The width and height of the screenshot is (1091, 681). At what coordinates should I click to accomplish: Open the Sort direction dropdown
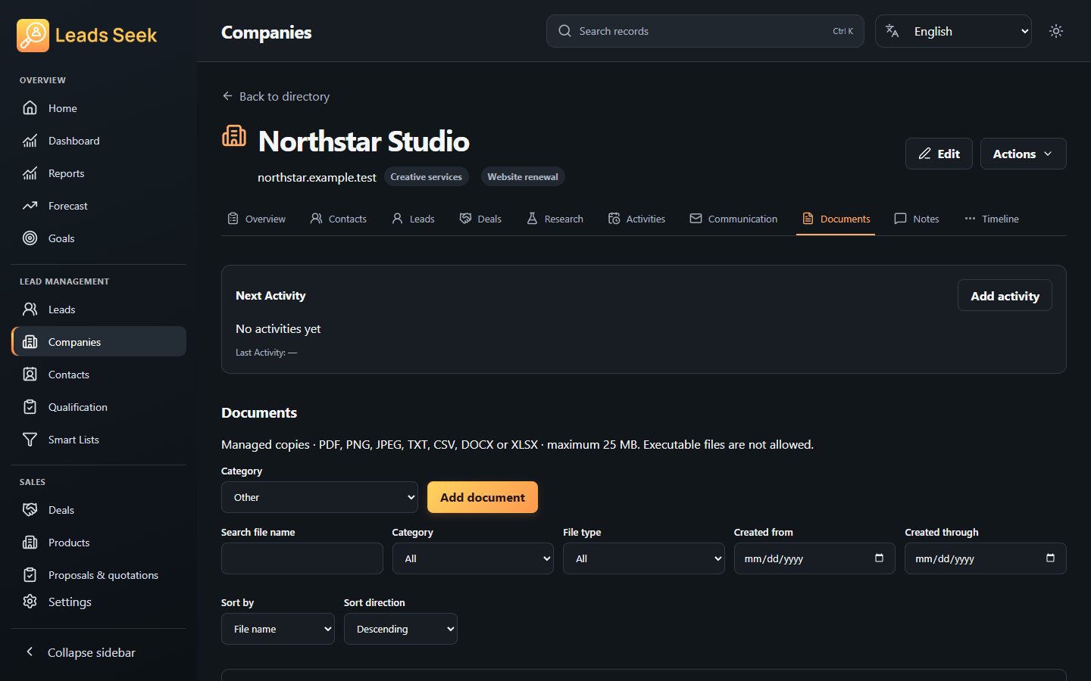click(x=400, y=629)
